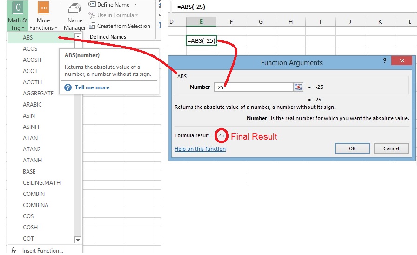This screenshot has height=255, width=417.
Task: Click Create from Selection
Action: pos(120,26)
